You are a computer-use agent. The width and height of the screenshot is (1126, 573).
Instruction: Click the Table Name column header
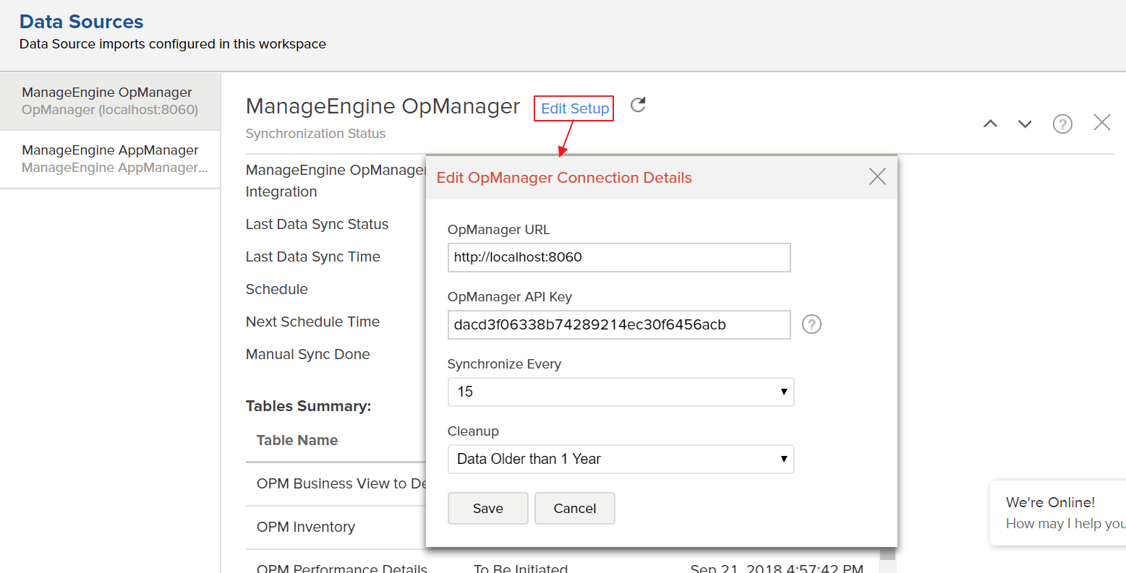297,440
